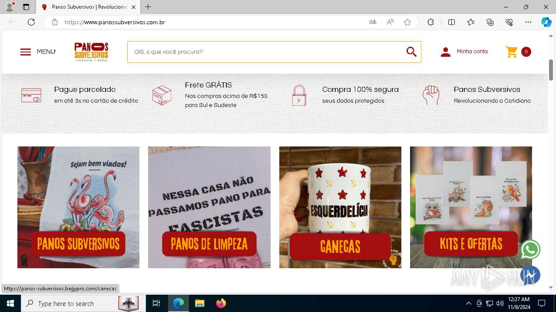Viewport: 556px width, 312px height.
Task: Open Task View on taskbar
Action: 156,303
